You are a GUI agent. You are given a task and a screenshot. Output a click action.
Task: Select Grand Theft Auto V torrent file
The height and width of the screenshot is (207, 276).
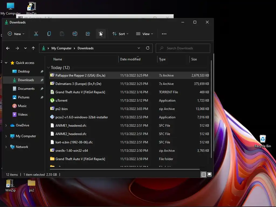click(129, 92)
